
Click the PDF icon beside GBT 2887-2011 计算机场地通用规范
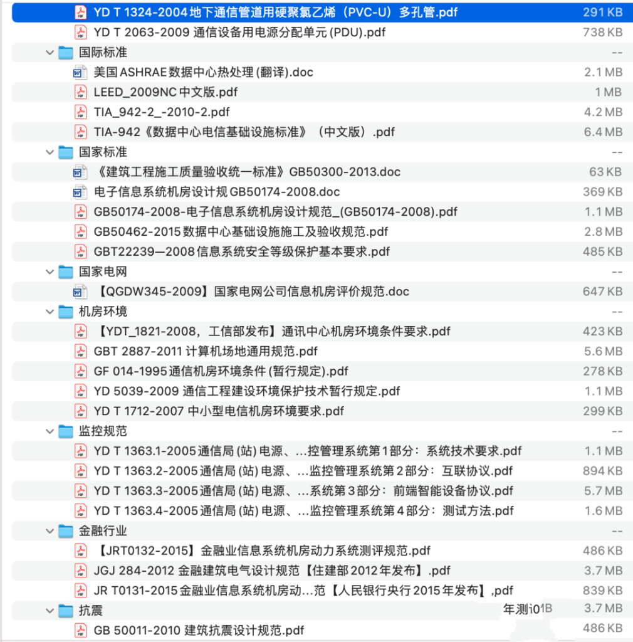pos(81,351)
